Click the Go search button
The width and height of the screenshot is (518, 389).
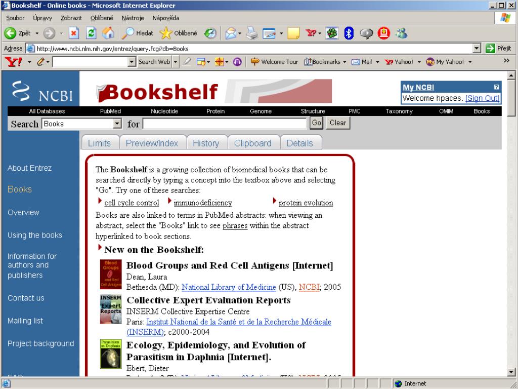(316, 123)
